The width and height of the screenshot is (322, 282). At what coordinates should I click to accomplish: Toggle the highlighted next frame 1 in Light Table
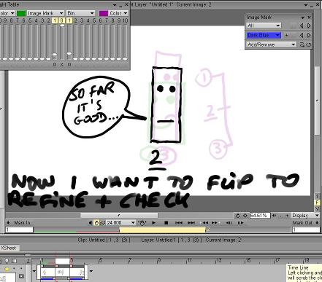pos(69,20)
